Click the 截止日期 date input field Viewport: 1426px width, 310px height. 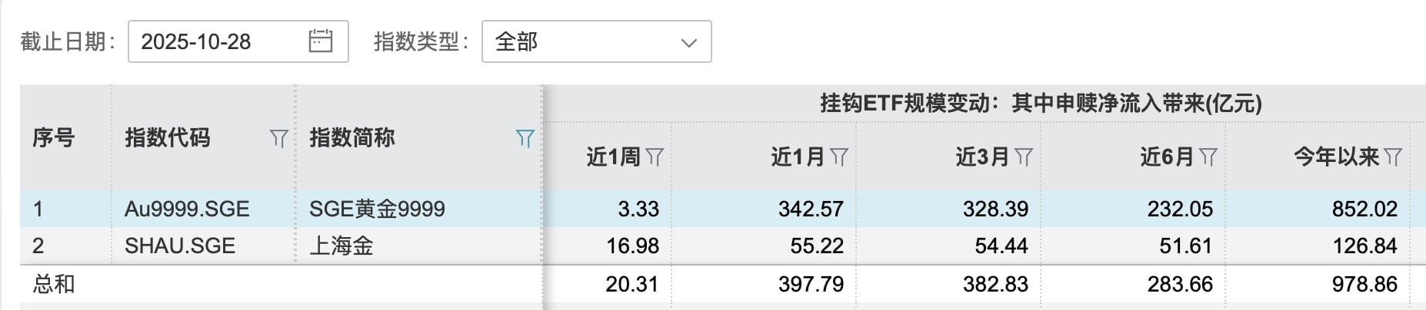[x=215, y=41]
